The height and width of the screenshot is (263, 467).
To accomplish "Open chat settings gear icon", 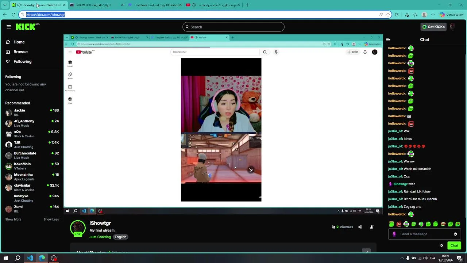I will coord(441,245).
